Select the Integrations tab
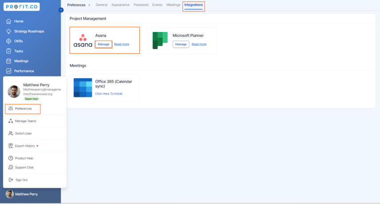The width and height of the screenshot is (380, 204). pyautogui.click(x=194, y=5)
